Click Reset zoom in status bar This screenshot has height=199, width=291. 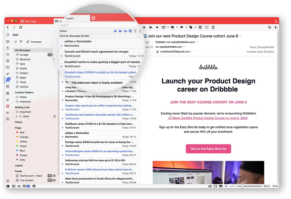(x=232, y=186)
